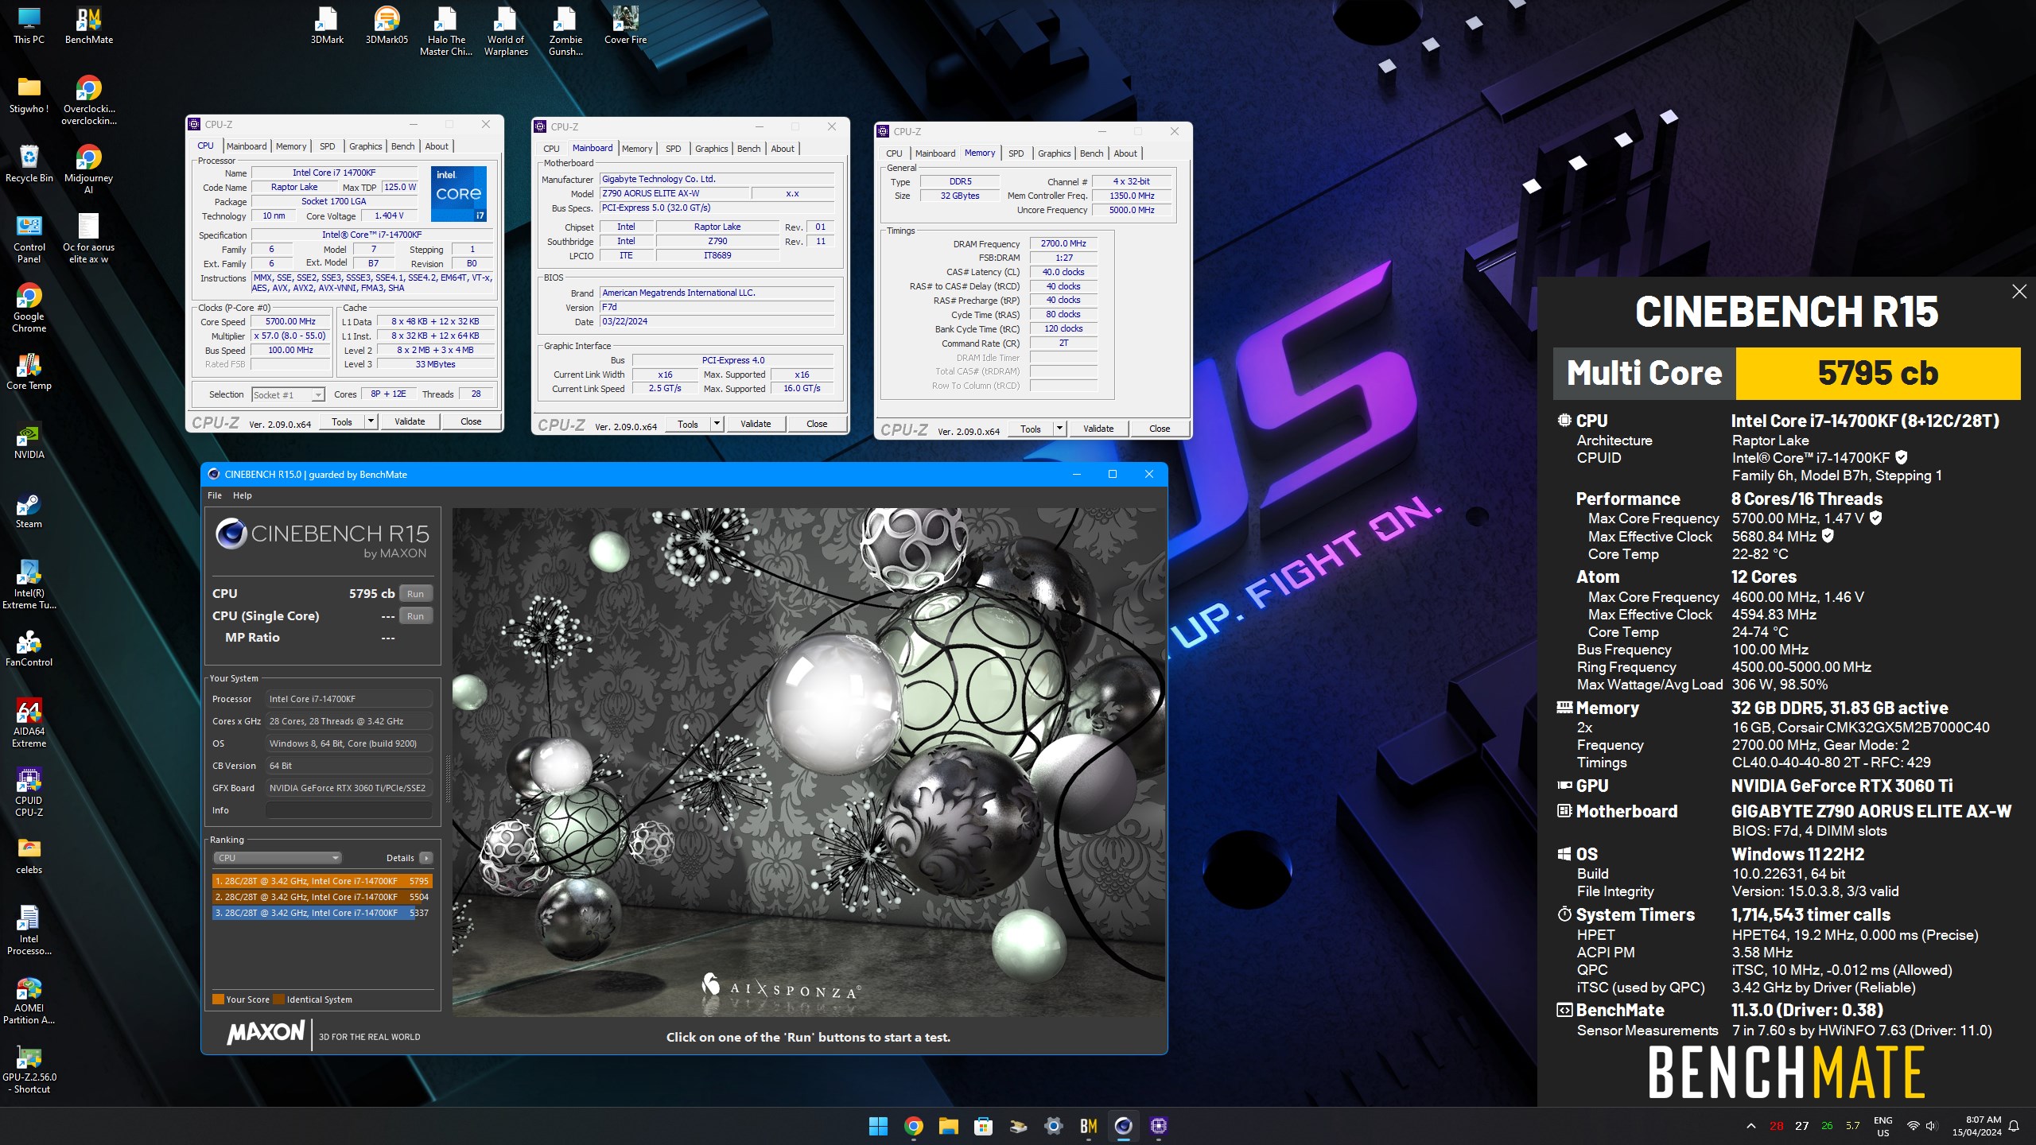Launch Steam from the desktop
2036x1145 pixels.
29,510
